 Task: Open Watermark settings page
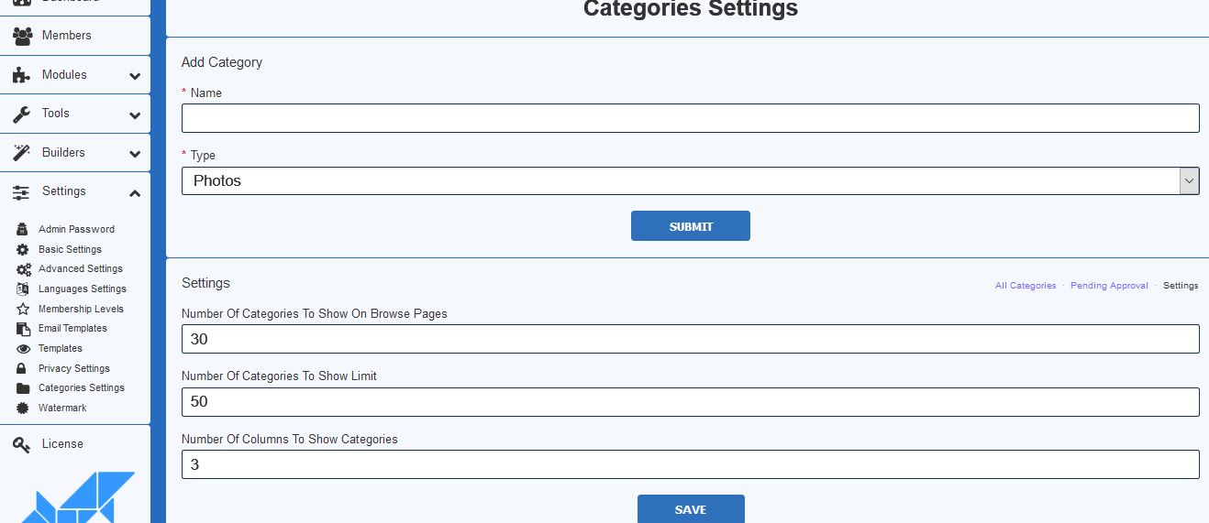pyautogui.click(x=62, y=408)
